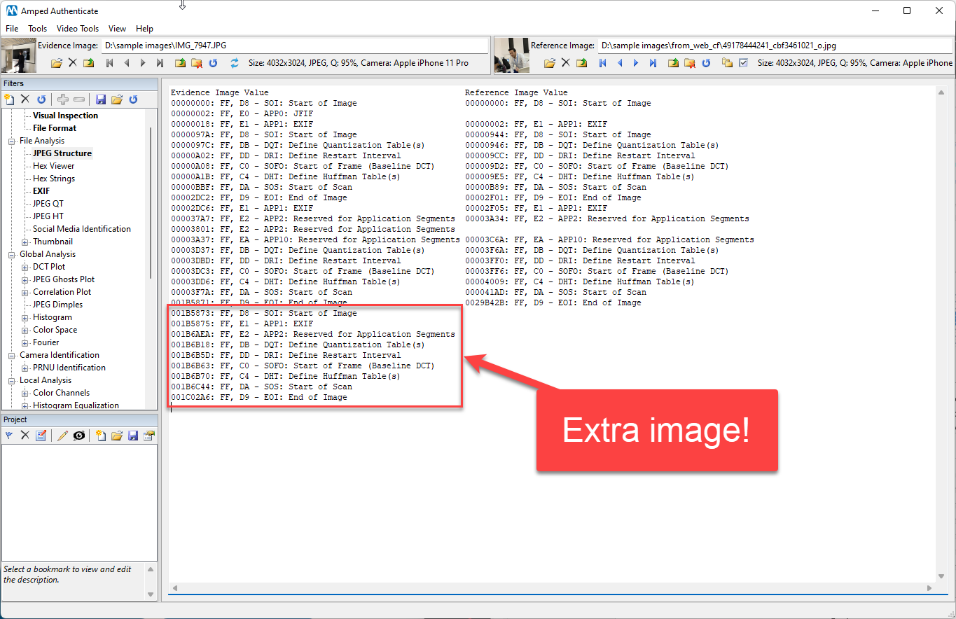Select the Hex Viewer filter
The width and height of the screenshot is (956, 619).
point(53,166)
